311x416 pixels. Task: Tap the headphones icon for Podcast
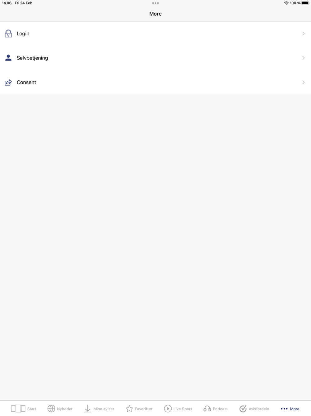click(x=207, y=409)
